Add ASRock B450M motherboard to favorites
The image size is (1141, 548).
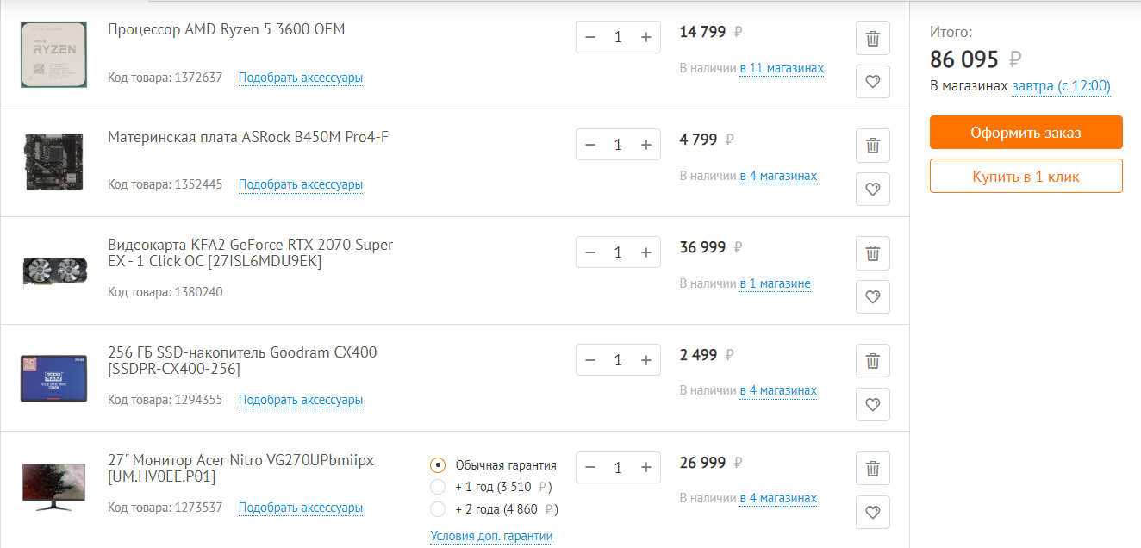point(872,190)
